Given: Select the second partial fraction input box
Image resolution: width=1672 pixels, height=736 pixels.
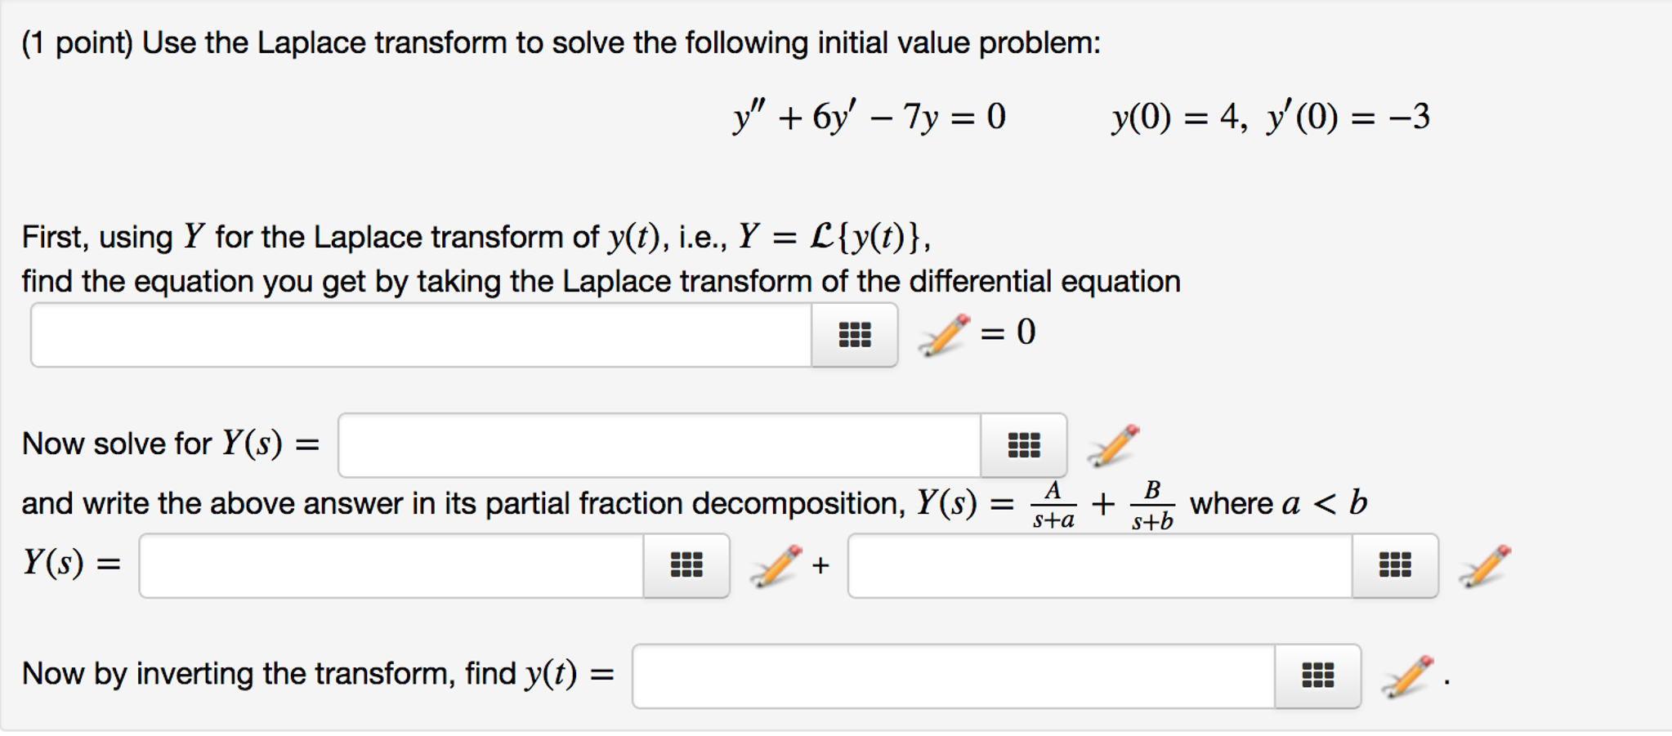Looking at the screenshot, I should click(1103, 565).
